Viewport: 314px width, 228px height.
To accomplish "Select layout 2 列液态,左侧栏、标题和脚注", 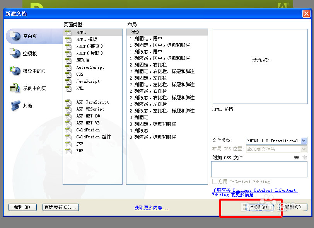I will pyautogui.click(x=167, y=111).
